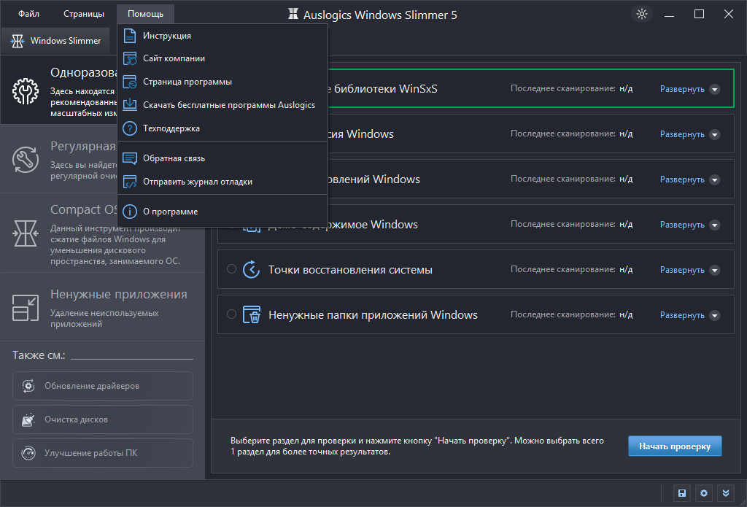The width and height of the screenshot is (747, 507).
Task: Click the debug log code icon
Action: [x=130, y=182]
